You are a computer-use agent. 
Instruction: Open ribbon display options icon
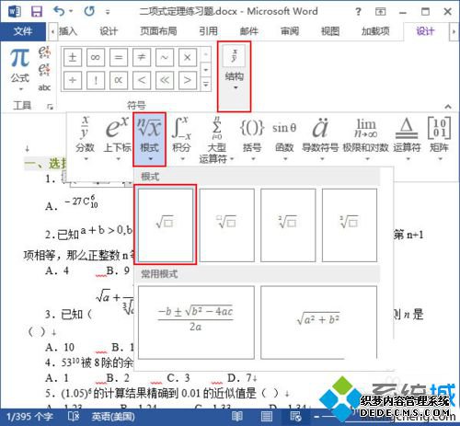point(380,12)
